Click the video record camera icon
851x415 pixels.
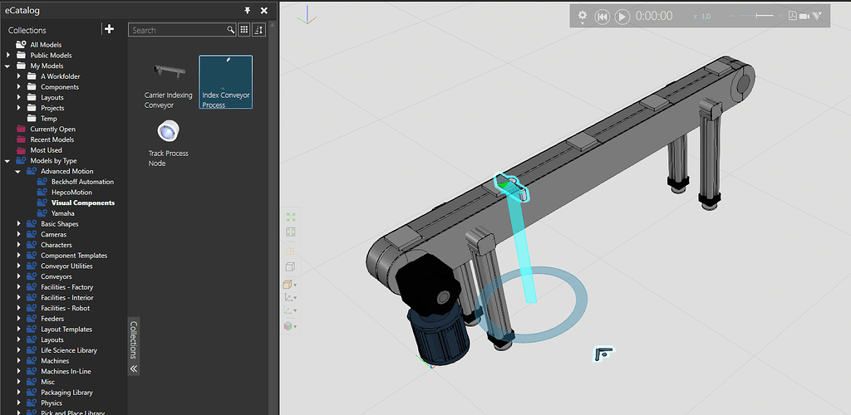tap(804, 16)
